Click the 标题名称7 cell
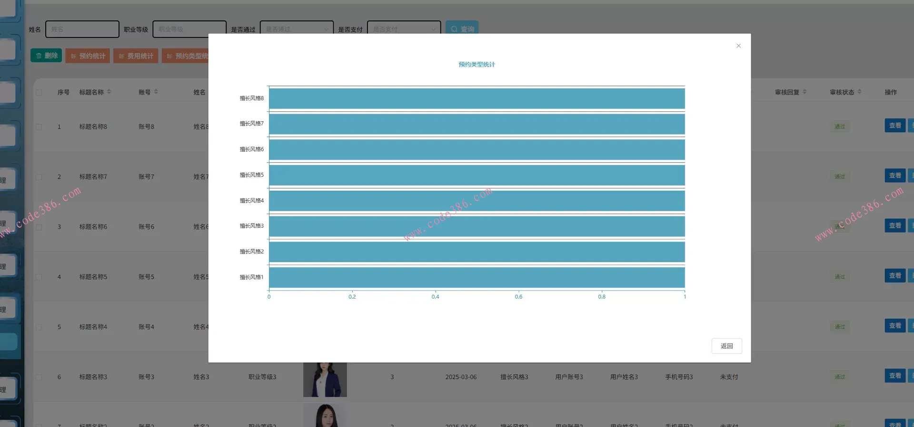This screenshot has width=914, height=427. pos(93,177)
